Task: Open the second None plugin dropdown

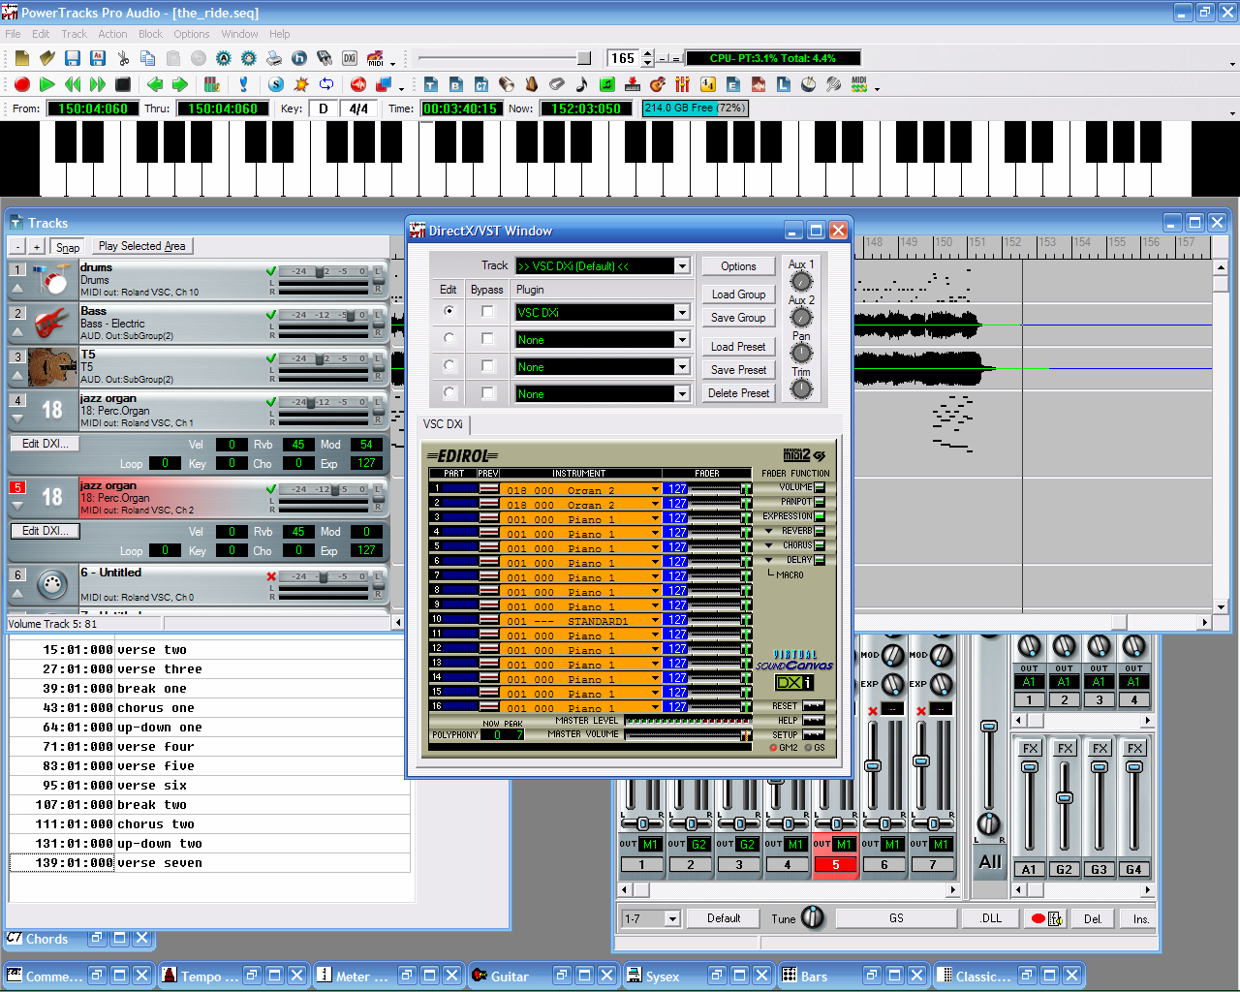Action: pos(682,366)
